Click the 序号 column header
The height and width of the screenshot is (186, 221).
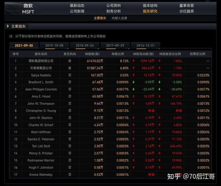click(x=16, y=54)
